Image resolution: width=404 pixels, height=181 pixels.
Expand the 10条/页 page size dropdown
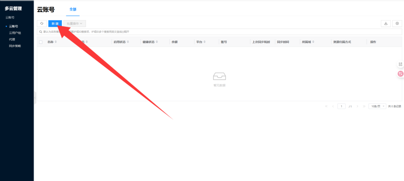(x=377, y=106)
